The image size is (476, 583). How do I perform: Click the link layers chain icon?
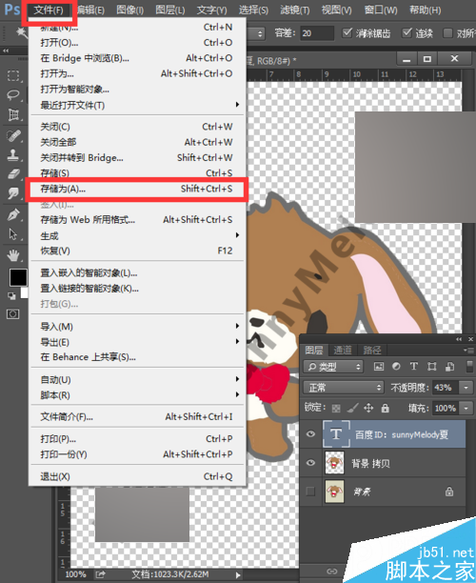332,572
